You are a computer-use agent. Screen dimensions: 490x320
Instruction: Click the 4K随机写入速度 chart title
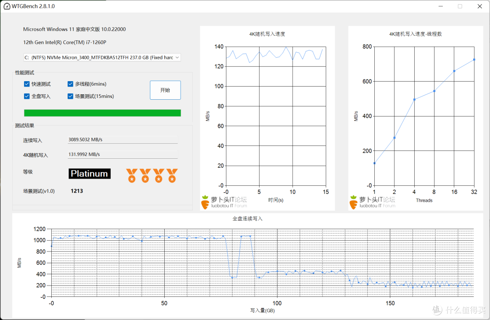267,34
